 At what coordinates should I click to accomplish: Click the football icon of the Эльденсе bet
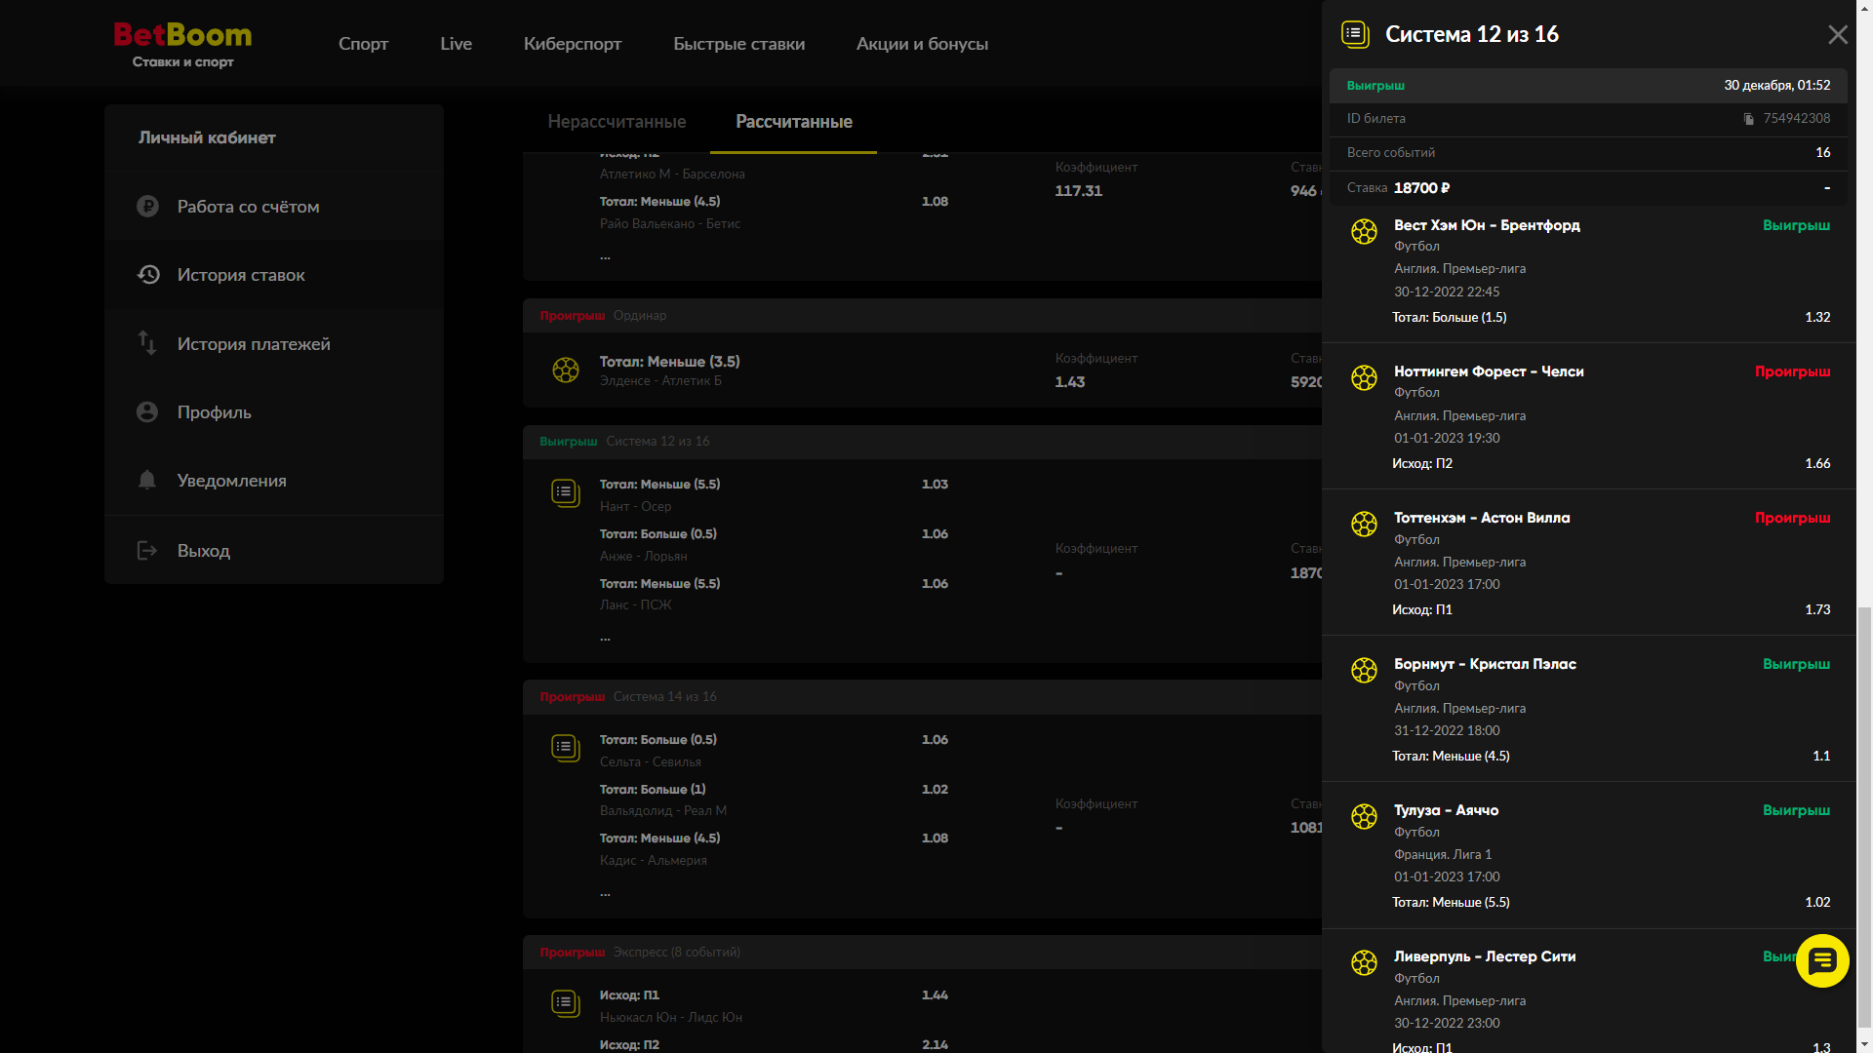tap(566, 370)
